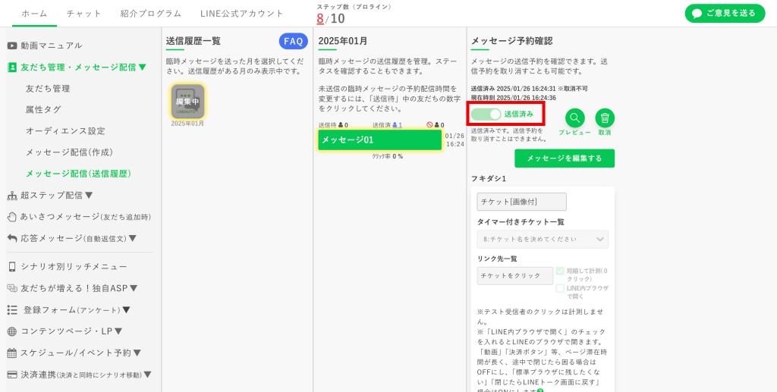Open メッセージ配信(送信履歴) in the sidebar

coord(78,174)
